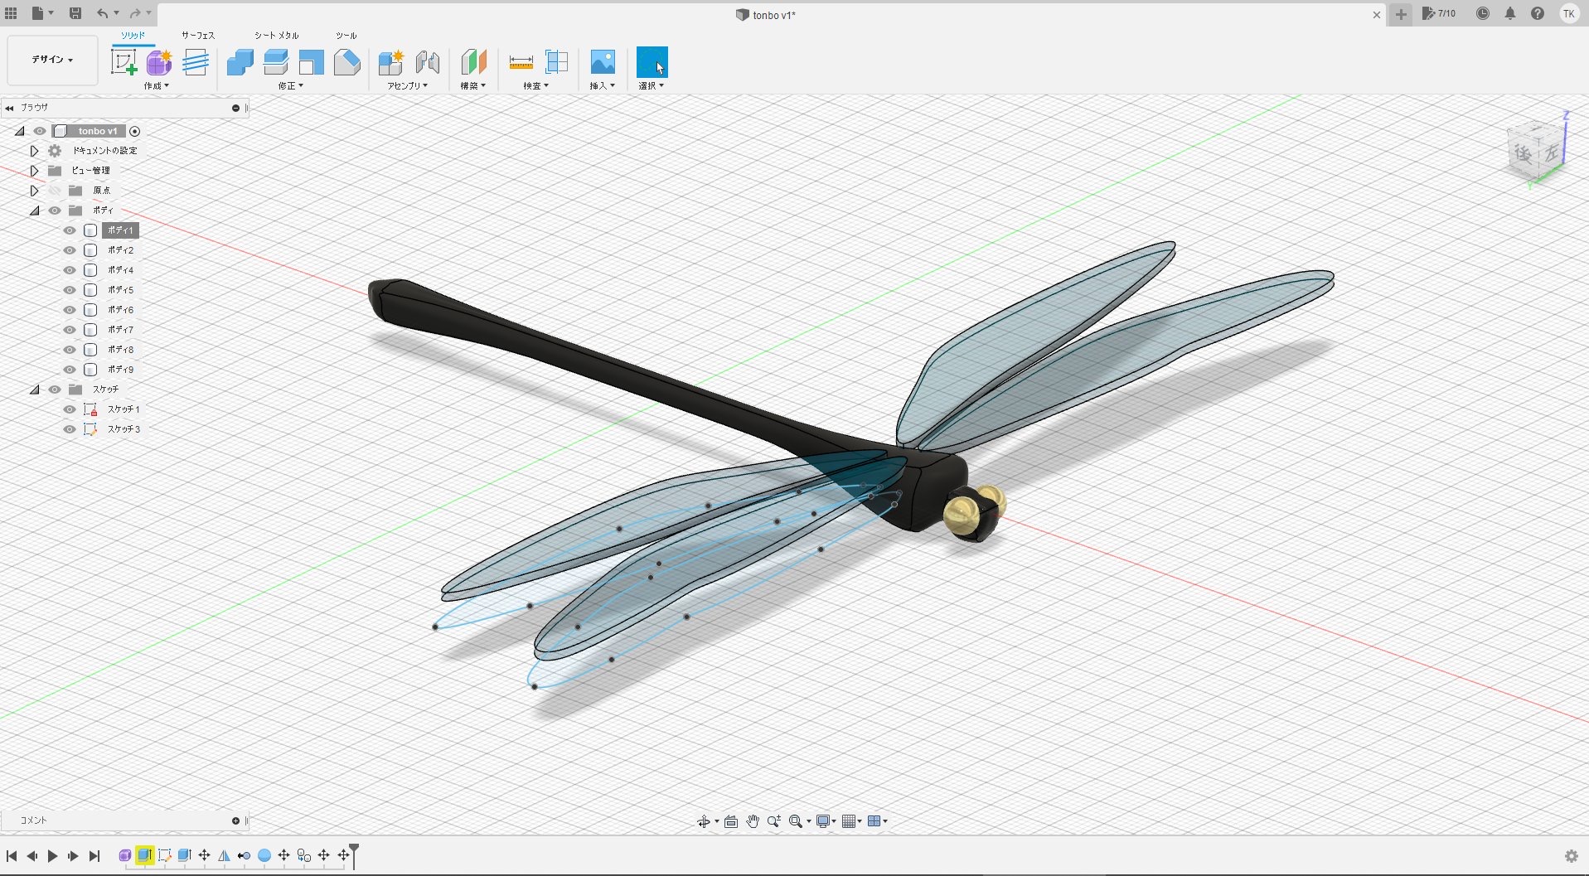Viewport: 1589px width, 876px height.
Task: Hide ボディ9 using its eye icon
Action: tap(70, 370)
